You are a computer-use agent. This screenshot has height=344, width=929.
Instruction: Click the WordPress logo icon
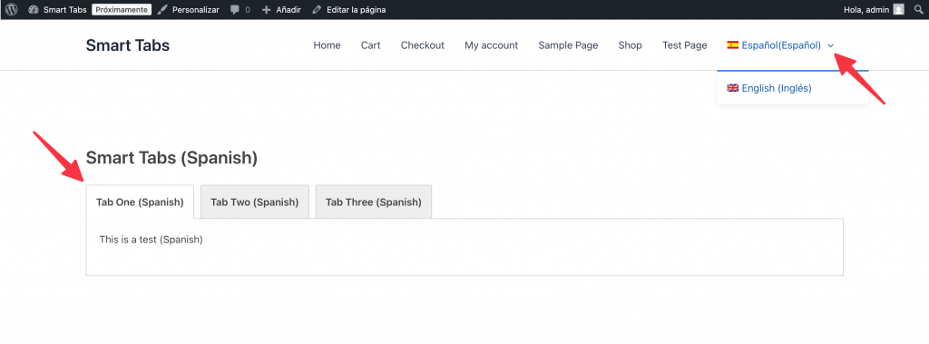tap(12, 9)
